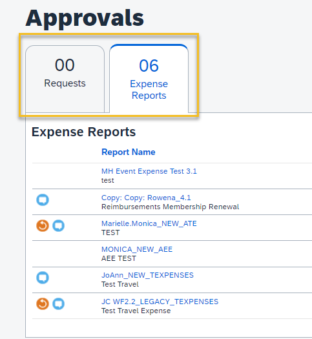Open comment bubble on JC WF2.2_LEGACY_TEXPENSES row
Image resolution: width=312 pixels, height=339 pixels.
click(59, 303)
